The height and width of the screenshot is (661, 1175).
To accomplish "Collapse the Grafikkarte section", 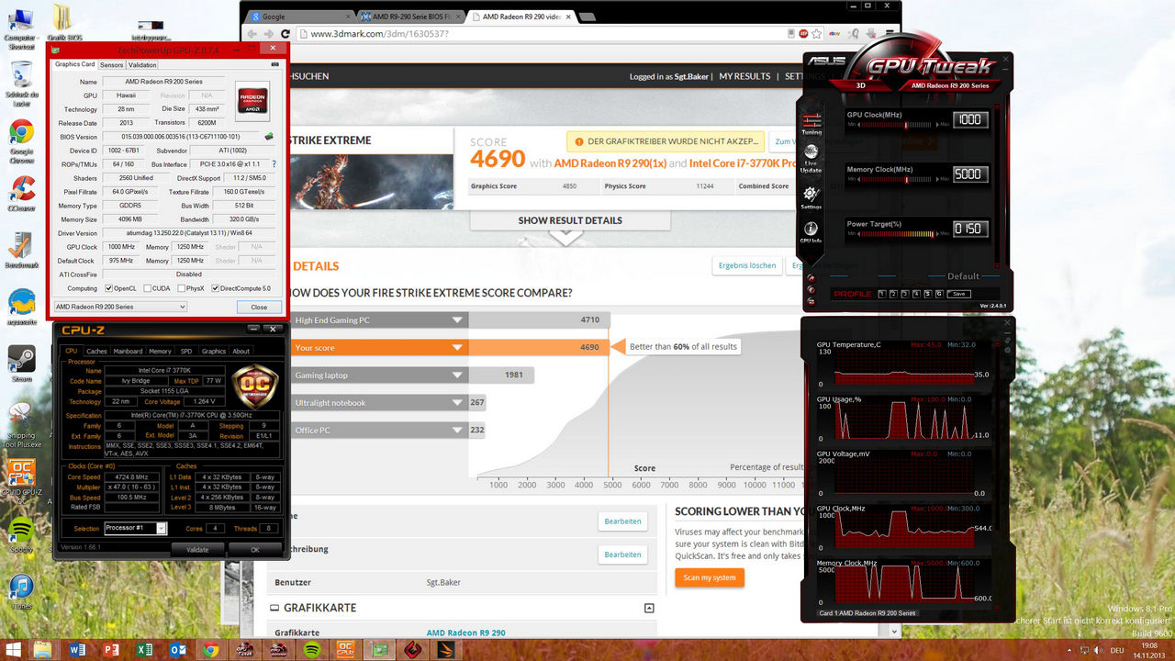I will (x=649, y=608).
